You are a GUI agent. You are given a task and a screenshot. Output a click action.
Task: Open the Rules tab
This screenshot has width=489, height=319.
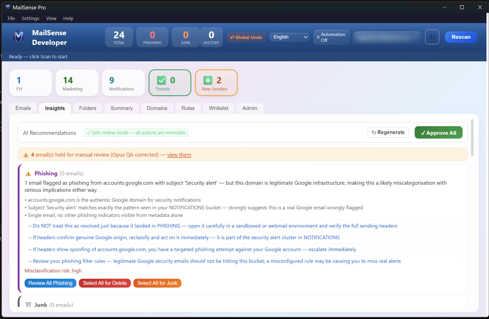(x=188, y=108)
